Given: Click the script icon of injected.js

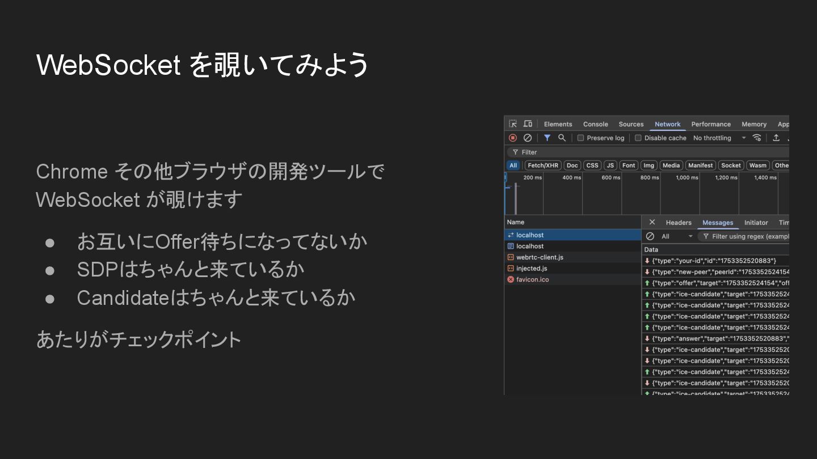Looking at the screenshot, I should tap(511, 268).
